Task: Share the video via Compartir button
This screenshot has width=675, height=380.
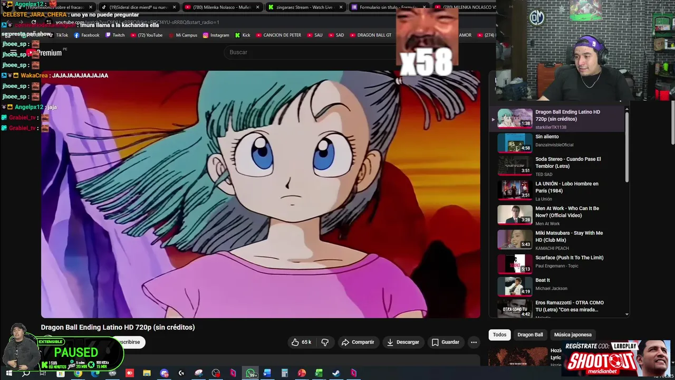Action: coord(358,342)
